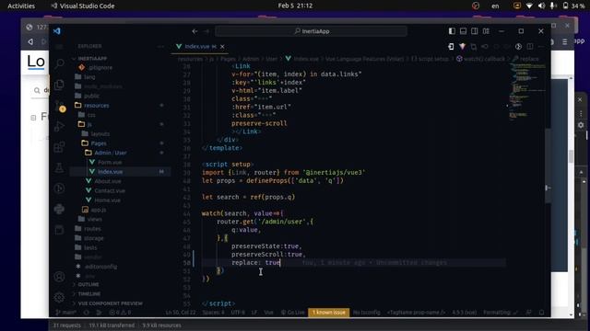Go back using title bar arrow
This screenshot has width=590, height=331.
195,31
